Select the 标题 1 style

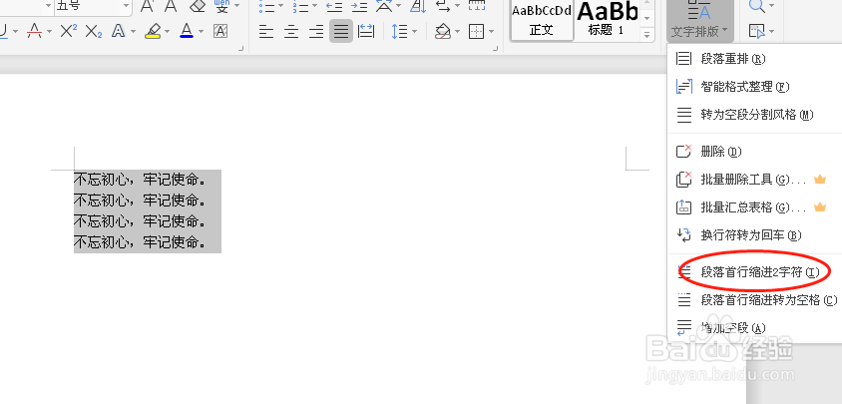[x=607, y=20]
